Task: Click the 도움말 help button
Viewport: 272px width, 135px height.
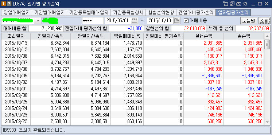Action: [x=249, y=21]
